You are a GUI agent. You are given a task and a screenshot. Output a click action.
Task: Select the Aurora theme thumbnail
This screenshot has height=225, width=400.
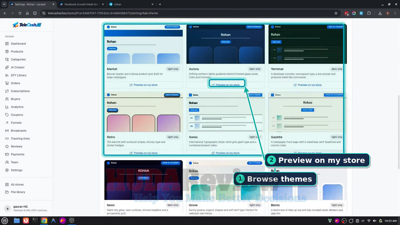(225, 44)
